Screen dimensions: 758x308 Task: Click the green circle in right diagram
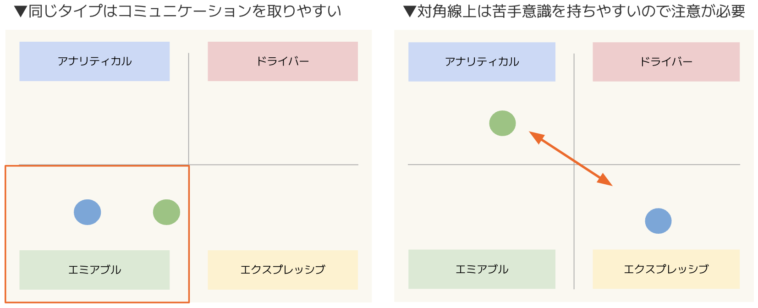click(502, 123)
